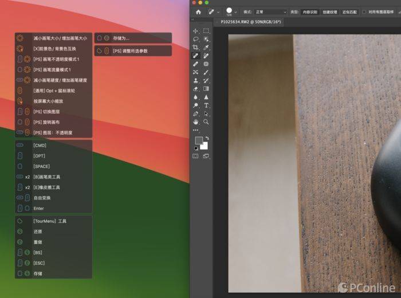Click the 内容识别 button
401x298 pixels.
click(310, 11)
